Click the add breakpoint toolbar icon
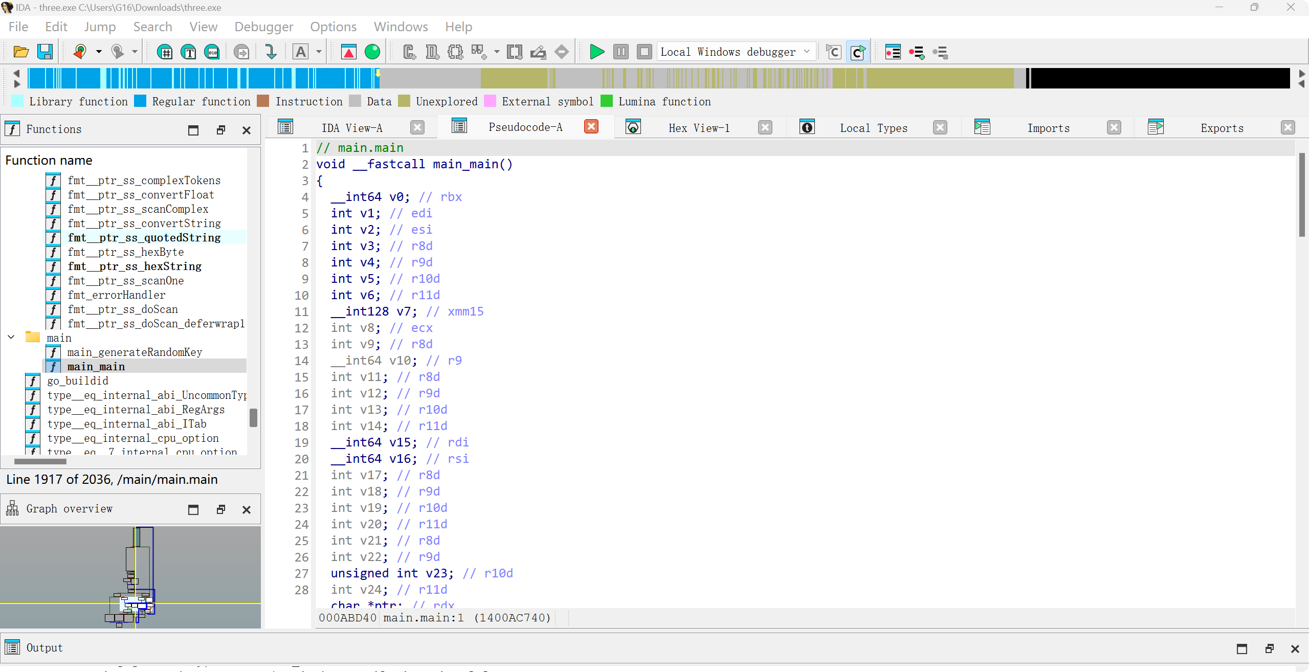The height and width of the screenshot is (672, 1309). [916, 52]
